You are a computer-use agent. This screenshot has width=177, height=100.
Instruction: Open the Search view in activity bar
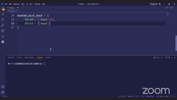click(x=3, y=14)
